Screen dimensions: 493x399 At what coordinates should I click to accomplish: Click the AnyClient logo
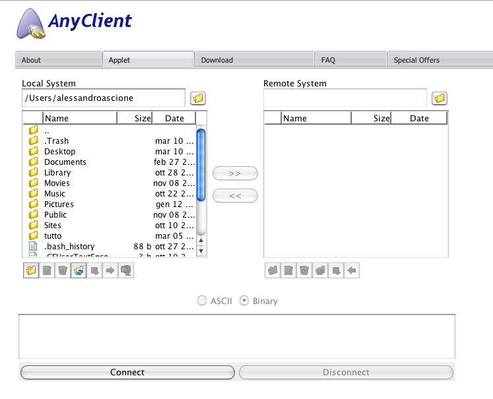click(75, 24)
